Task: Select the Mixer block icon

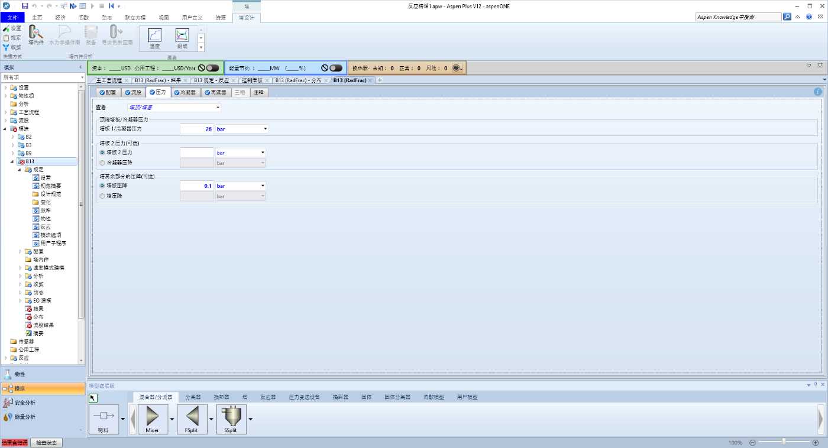Action: pyautogui.click(x=152, y=417)
